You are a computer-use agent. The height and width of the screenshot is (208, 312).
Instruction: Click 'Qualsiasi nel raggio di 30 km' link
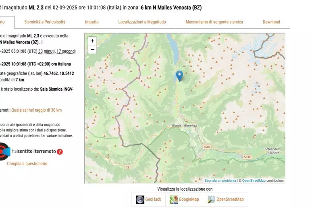pos(36,110)
